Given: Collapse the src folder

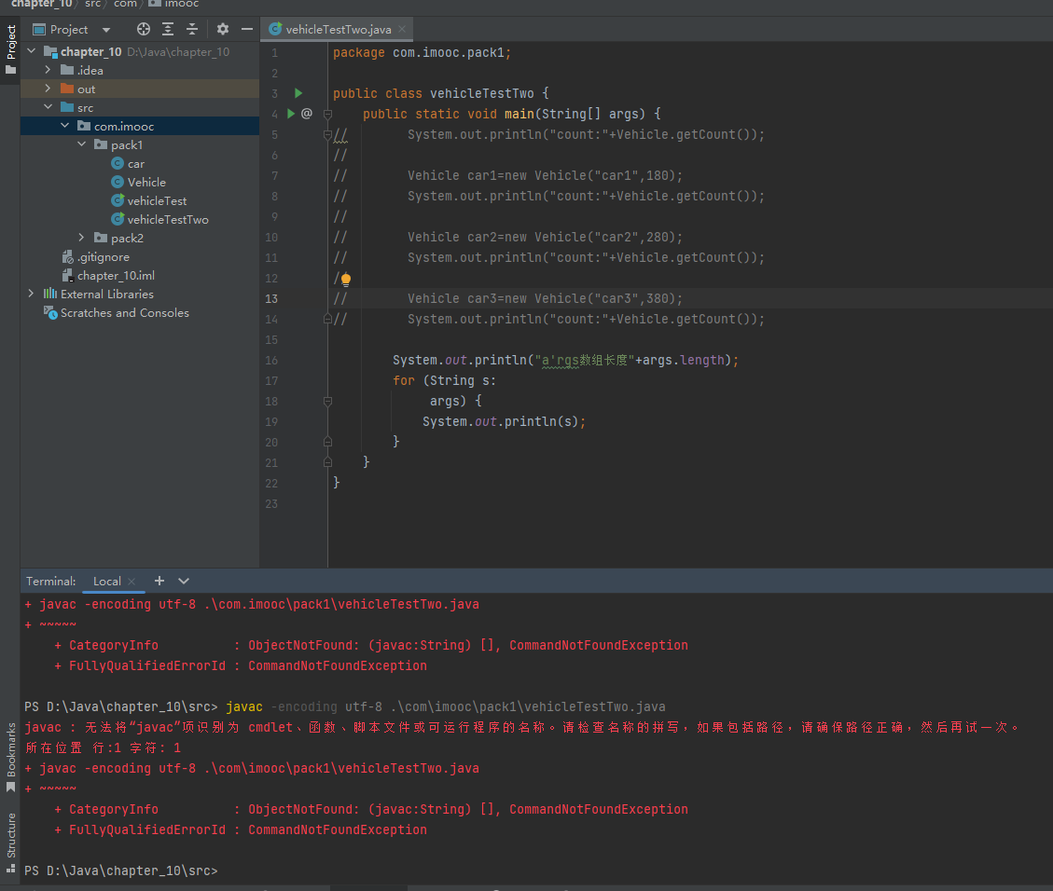Looking at the screenshot, I should click(48, 107).
